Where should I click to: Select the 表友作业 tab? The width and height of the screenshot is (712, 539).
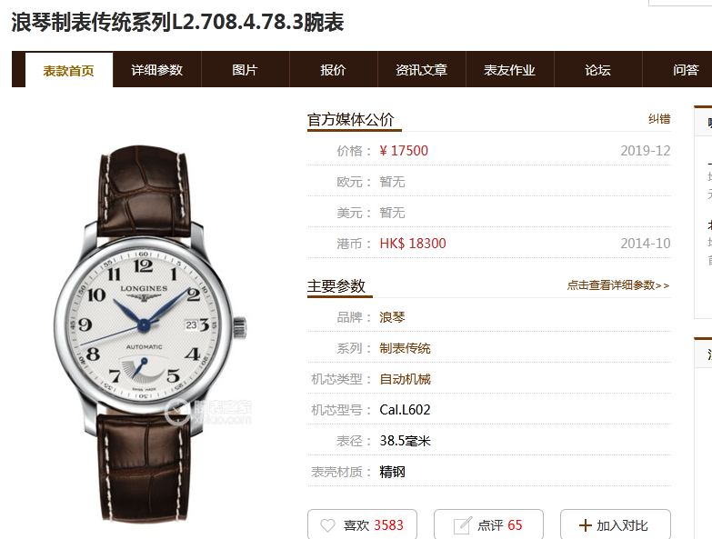coord(509,69)
